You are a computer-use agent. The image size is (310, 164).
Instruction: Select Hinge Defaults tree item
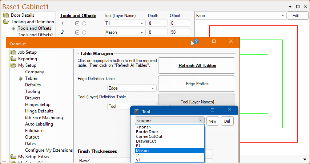39,111
